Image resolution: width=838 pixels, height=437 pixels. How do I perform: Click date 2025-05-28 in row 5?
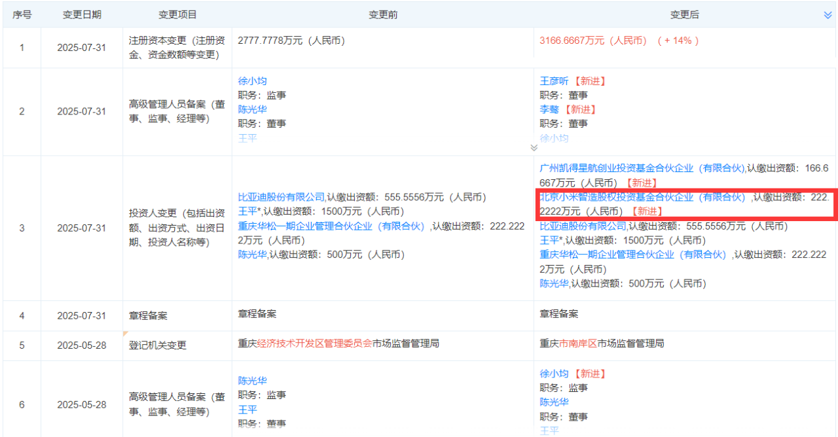pyautogui.click(x=81, y=345)
